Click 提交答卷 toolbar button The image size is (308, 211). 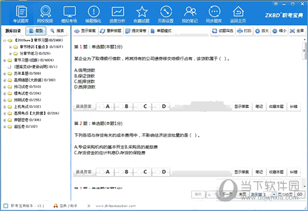click(136, 31)
